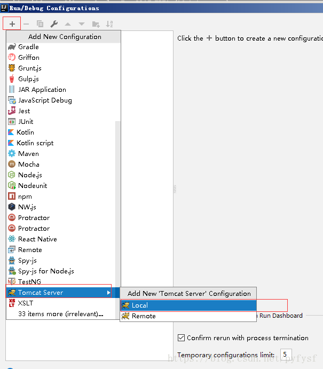Choose Remote Tomcat Server configuration
Screen dimensions: 323x369
pos(188,316)
